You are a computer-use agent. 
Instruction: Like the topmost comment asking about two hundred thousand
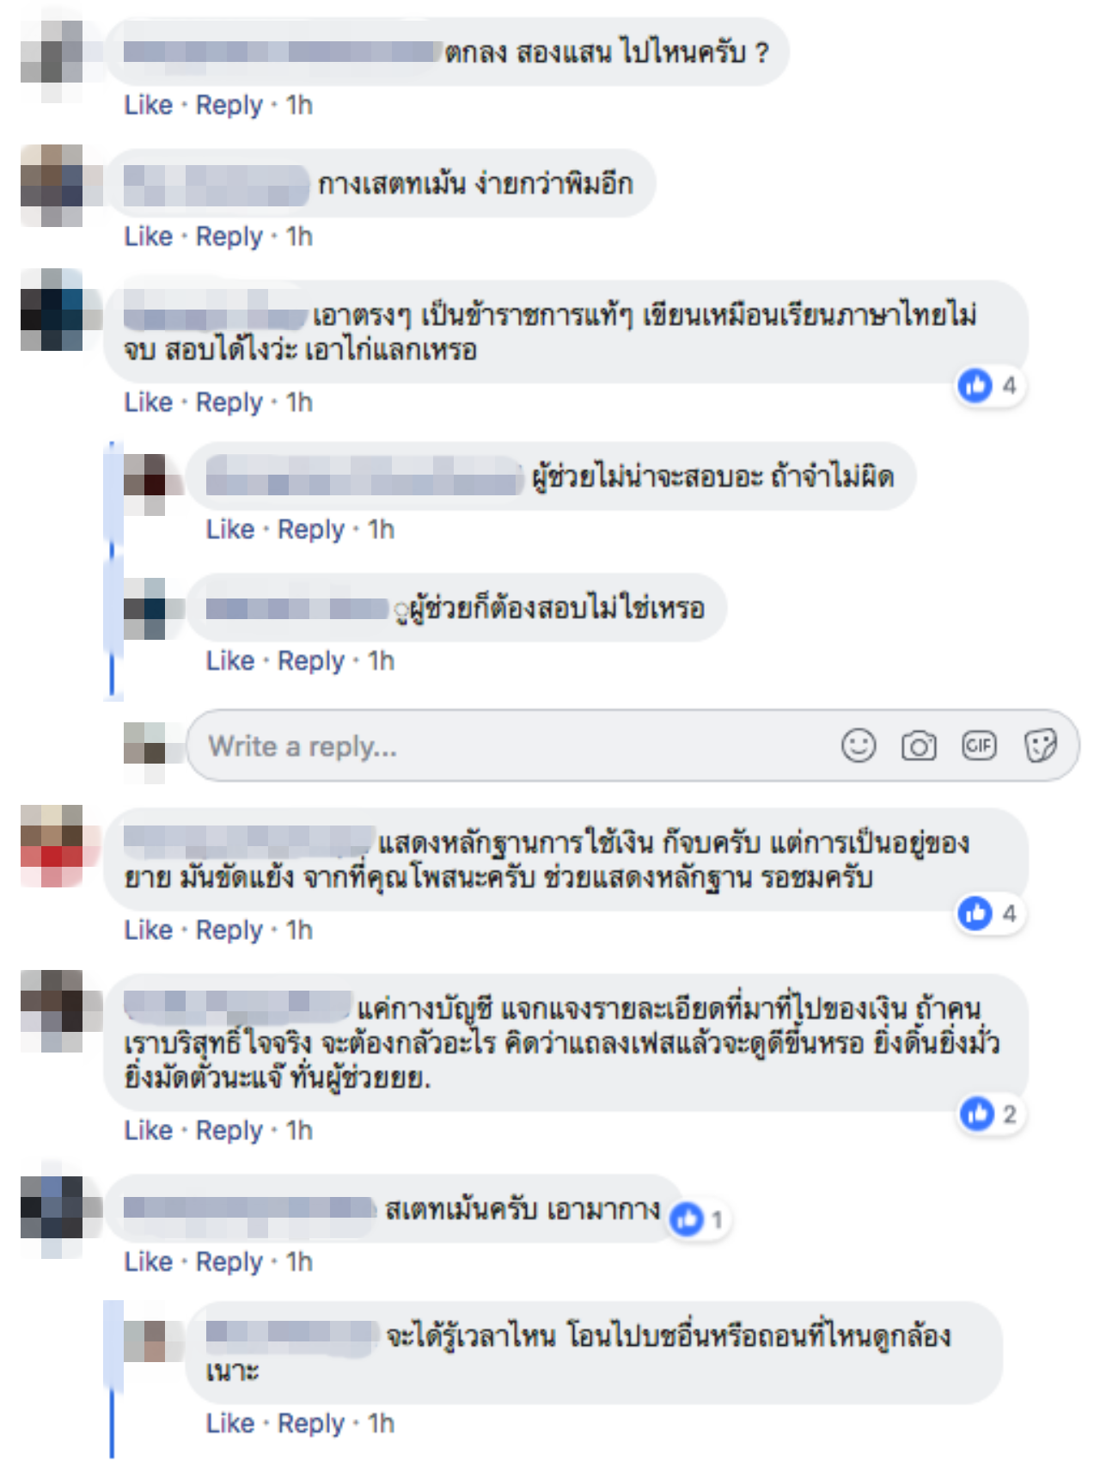coord(148,105)
